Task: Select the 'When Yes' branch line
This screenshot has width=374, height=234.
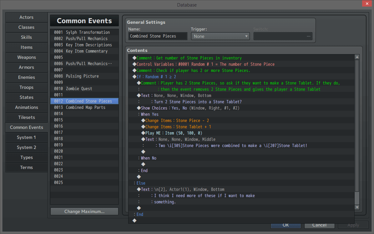Action: 241,114
